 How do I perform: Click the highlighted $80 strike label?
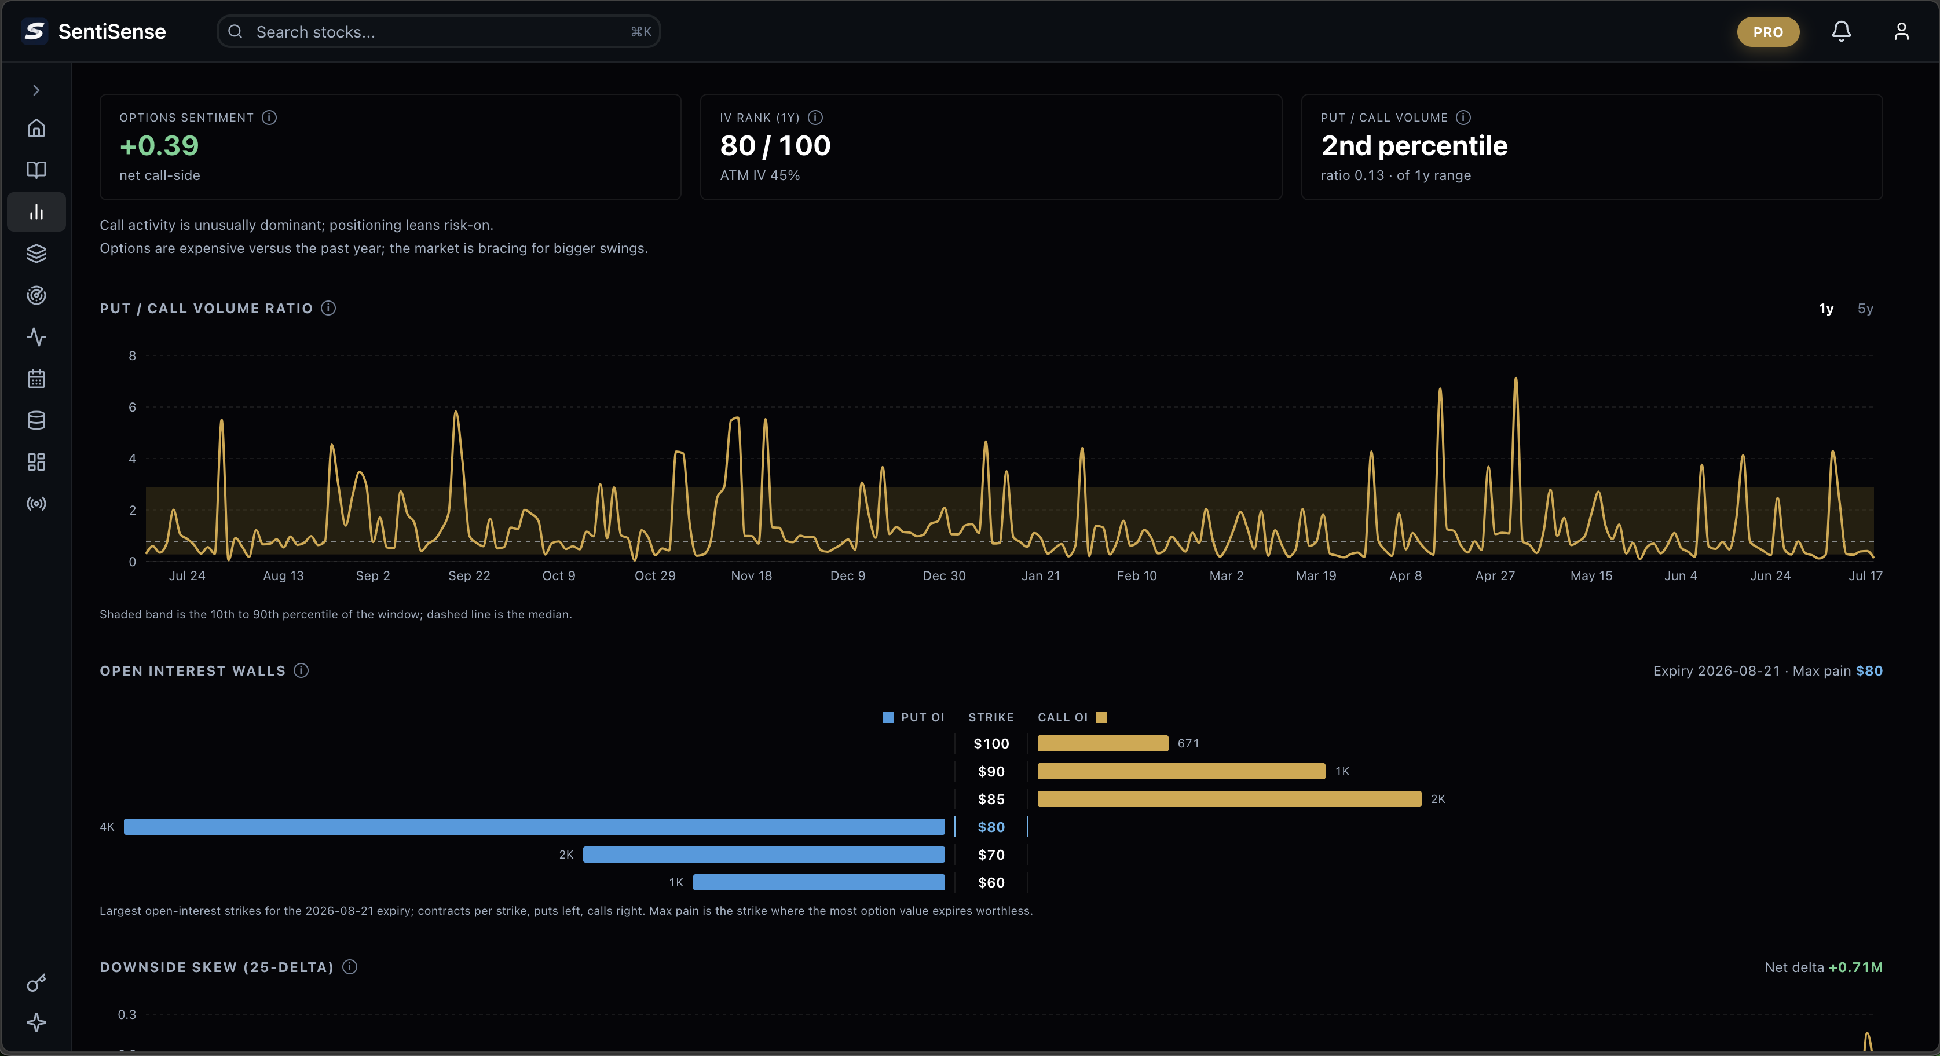coord(991,827)
